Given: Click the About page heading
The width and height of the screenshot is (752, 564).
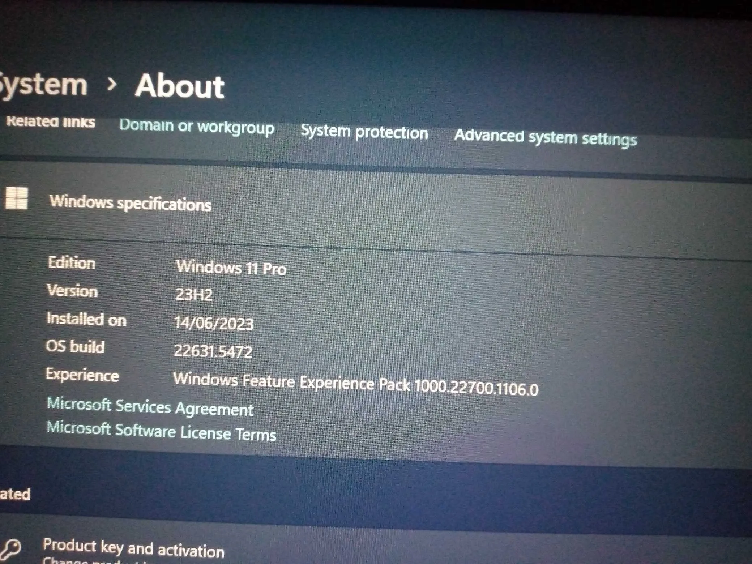Looking at the screenshot, I should coord(179,86).
